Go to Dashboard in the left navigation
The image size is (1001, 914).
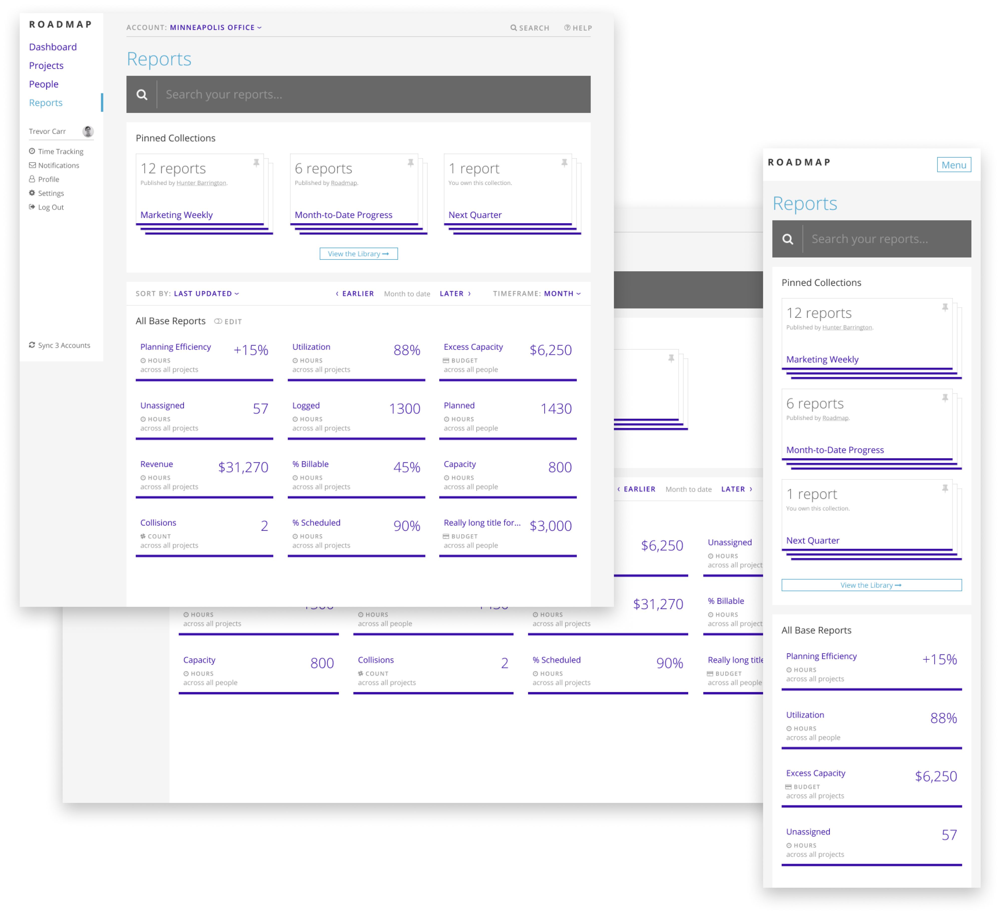click(53, 47)
